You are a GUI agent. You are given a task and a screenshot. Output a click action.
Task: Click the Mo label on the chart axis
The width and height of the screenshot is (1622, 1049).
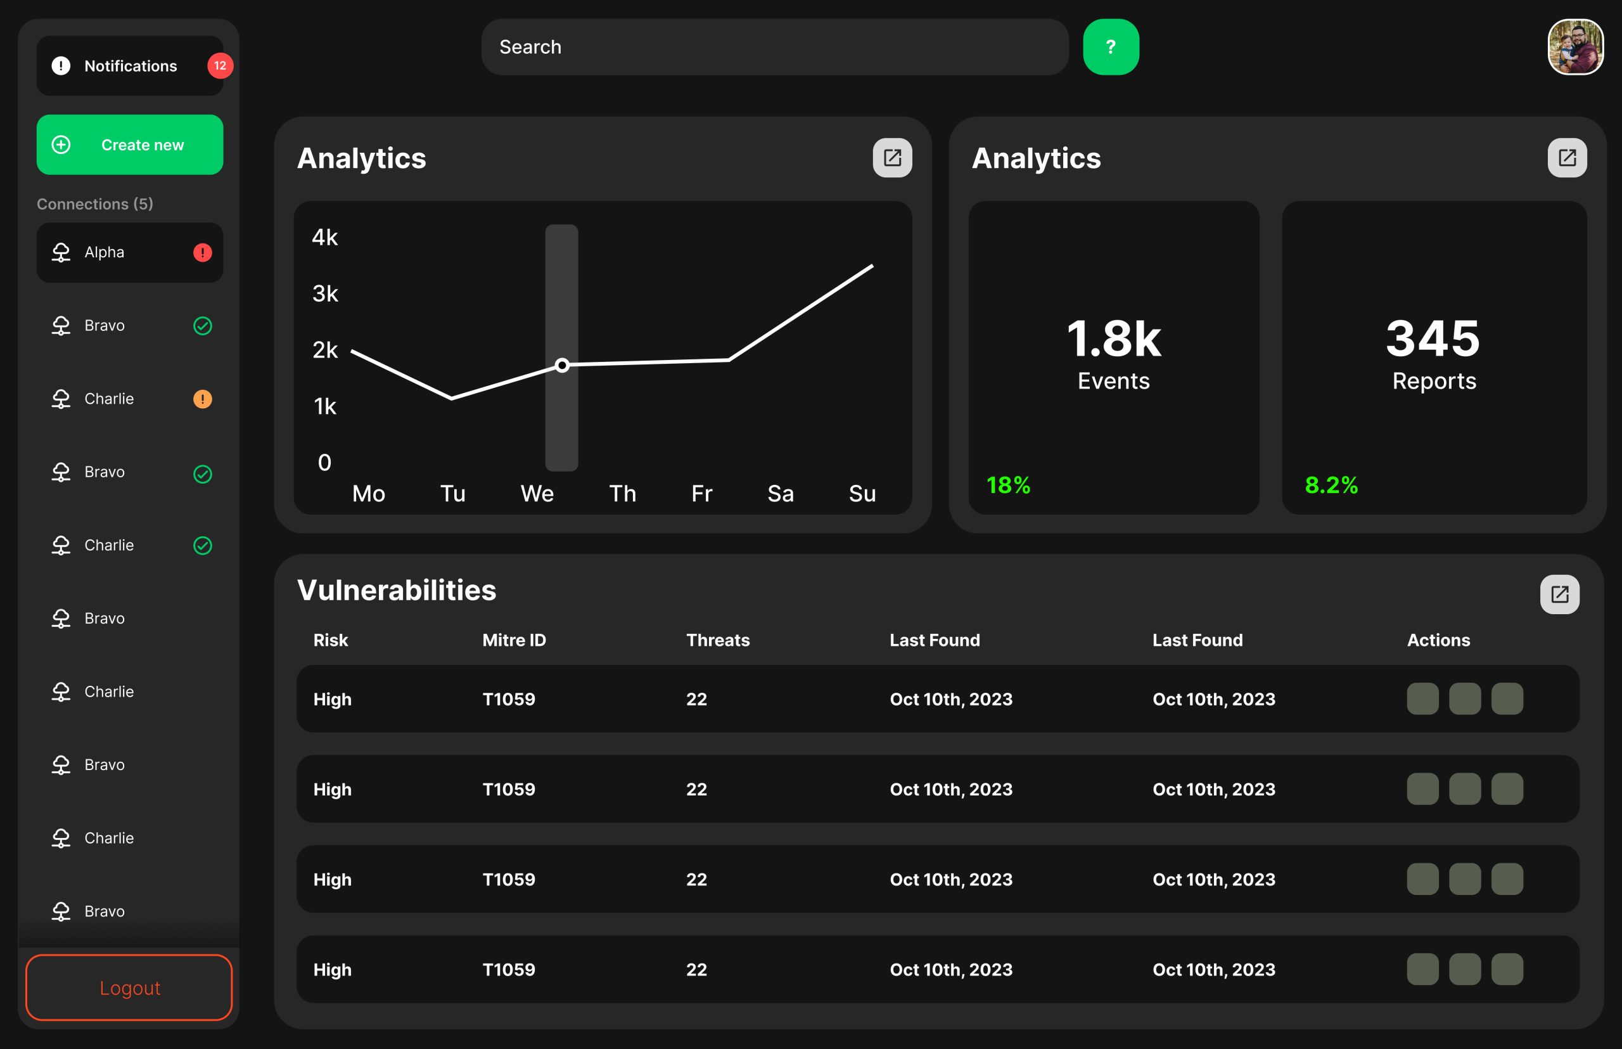point(368,493)
